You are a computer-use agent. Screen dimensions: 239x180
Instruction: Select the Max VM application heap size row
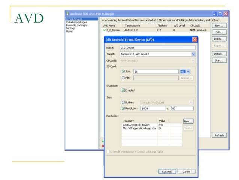152,128
